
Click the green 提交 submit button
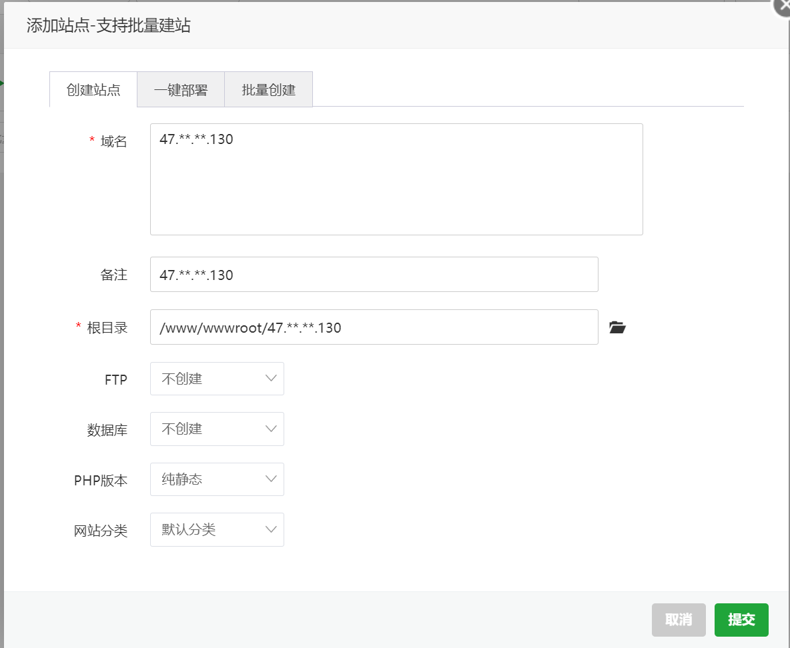(x=742, y=620)
